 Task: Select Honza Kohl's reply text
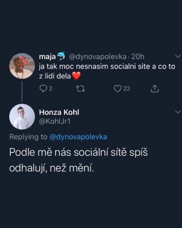(78, 160)
